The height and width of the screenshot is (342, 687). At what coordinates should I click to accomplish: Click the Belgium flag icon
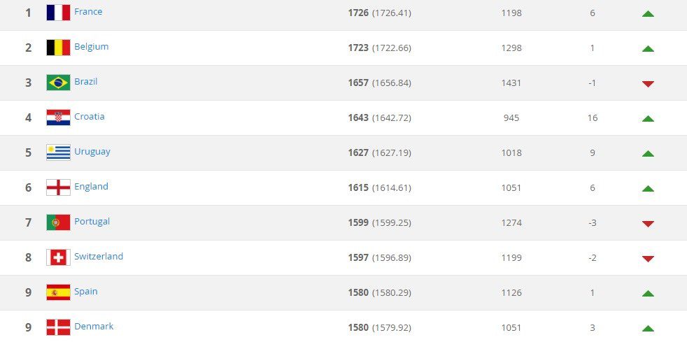pyautogui.click(x=58, y=48)
